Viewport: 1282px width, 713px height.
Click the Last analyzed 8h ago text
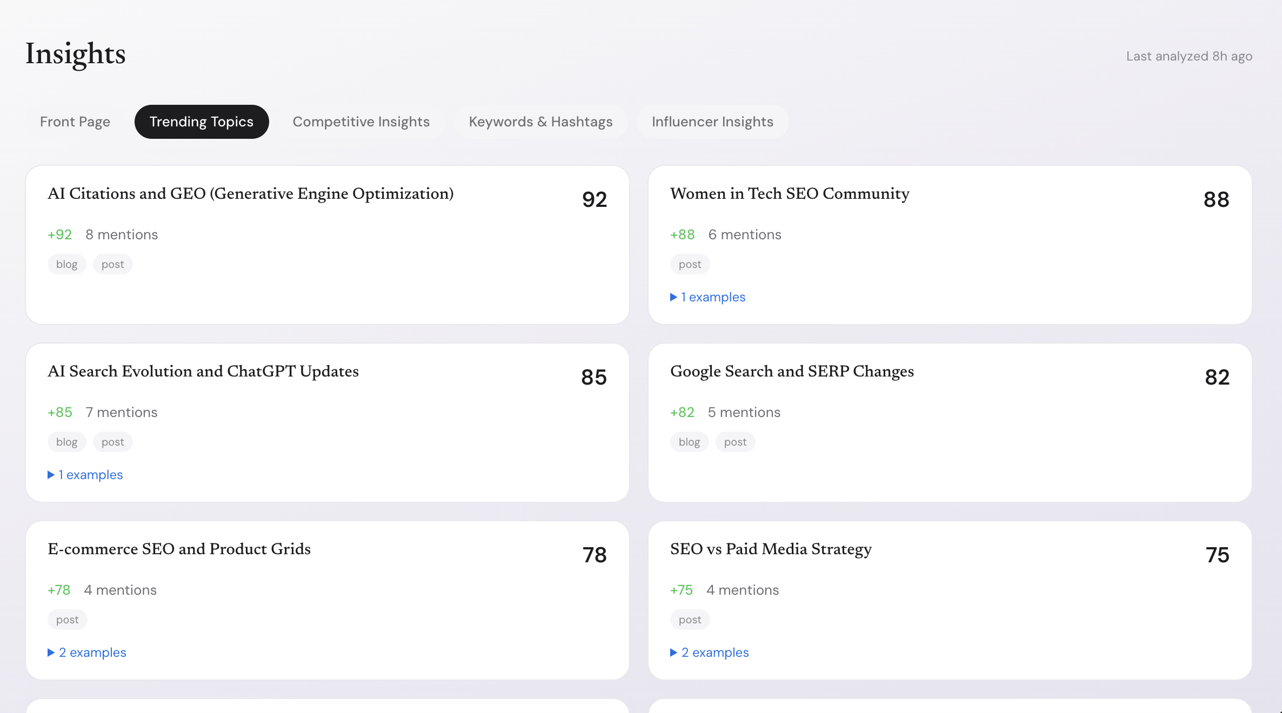[1189, 56]
